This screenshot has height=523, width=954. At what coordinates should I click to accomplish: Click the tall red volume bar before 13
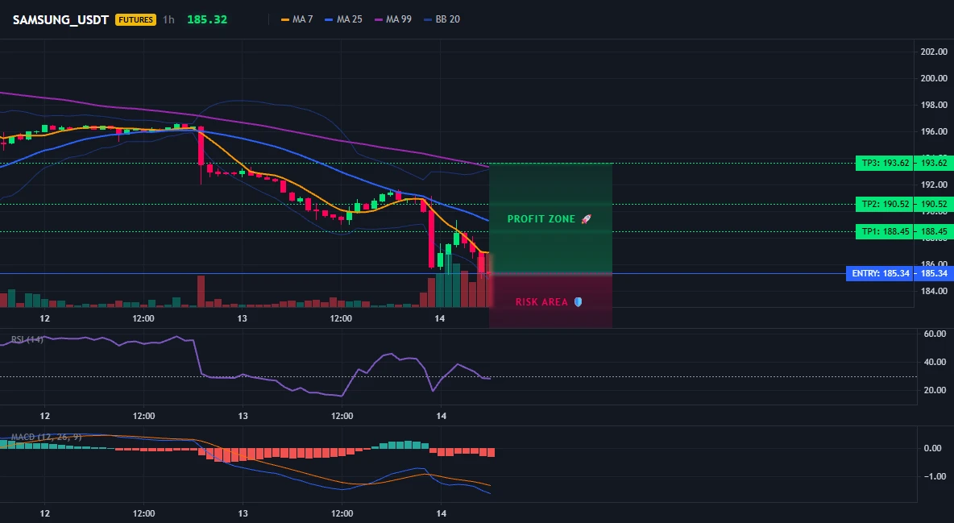pos(201,292)
